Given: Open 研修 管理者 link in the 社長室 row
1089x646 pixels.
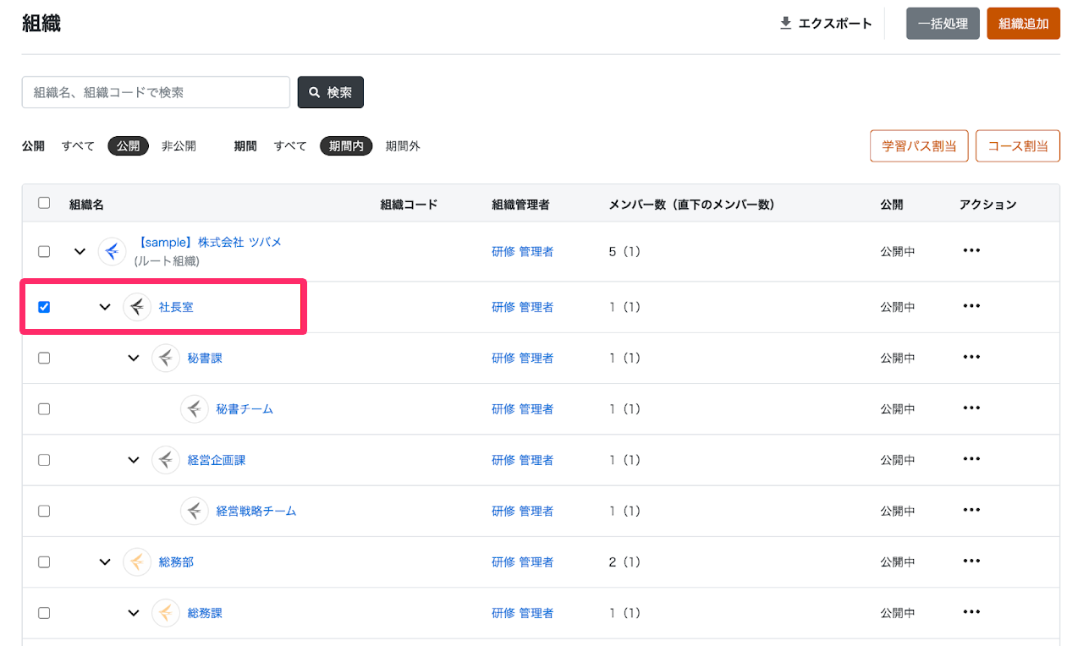Looking at the screenshot, I should click(523, 307).
